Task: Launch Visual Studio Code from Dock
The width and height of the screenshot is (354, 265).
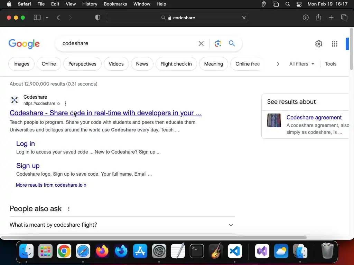Action: click(x=235, y=251)
